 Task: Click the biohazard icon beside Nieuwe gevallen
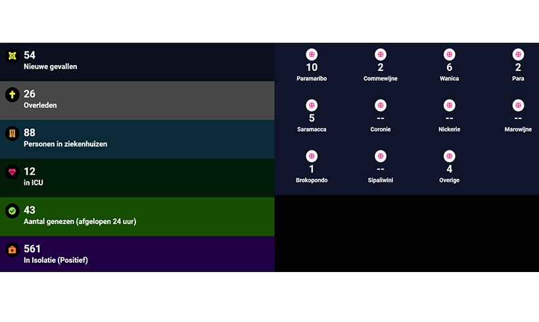point(12,56)
